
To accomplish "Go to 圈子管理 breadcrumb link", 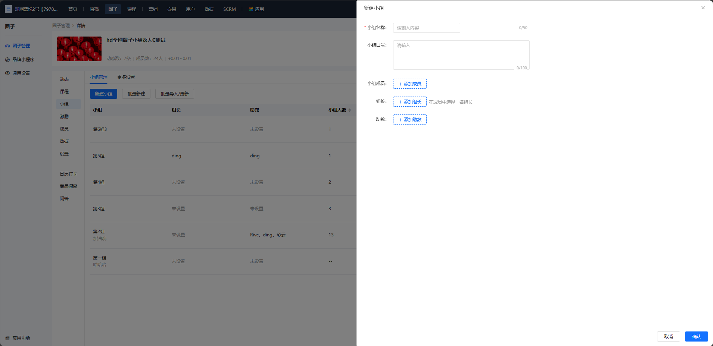I will point(61,26).
